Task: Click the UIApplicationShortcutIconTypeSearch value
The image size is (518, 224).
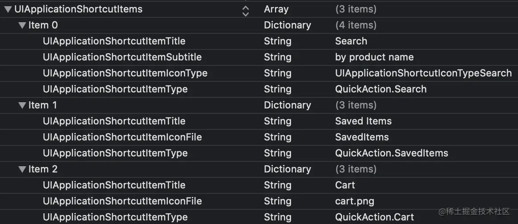Action: [423, 73]
